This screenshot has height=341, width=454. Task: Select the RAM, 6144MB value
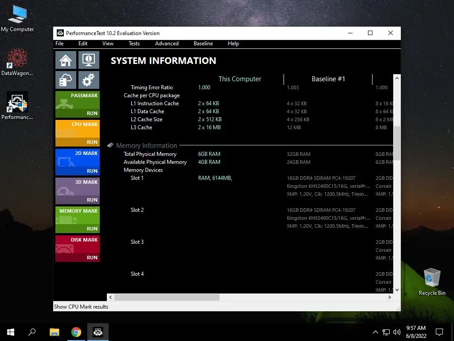coord(215,178)
